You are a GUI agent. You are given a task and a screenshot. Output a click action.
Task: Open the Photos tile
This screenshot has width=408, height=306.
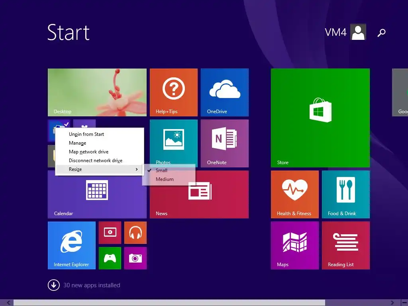point(174,142)
